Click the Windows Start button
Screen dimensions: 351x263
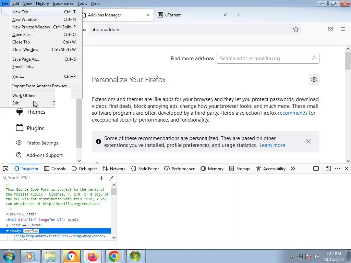(9, 256)
